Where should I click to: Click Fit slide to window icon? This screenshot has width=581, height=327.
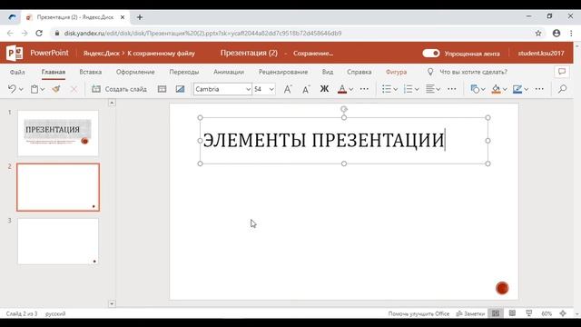563,313
